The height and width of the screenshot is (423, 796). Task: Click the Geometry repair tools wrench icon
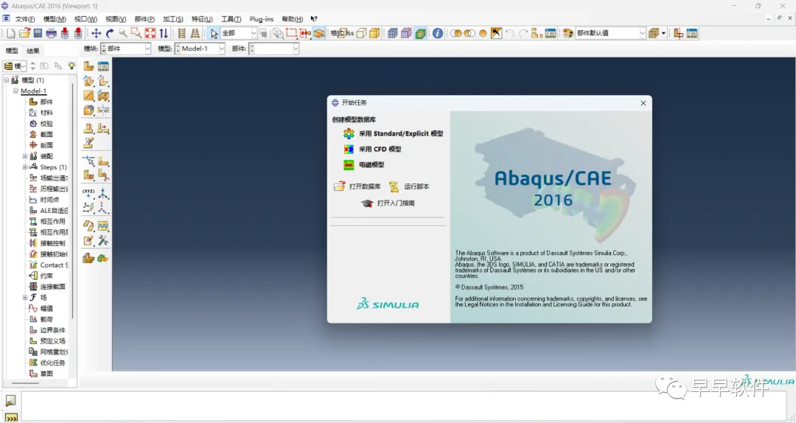(103, 240)
